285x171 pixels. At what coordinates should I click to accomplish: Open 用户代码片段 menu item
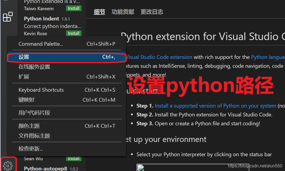67,113
